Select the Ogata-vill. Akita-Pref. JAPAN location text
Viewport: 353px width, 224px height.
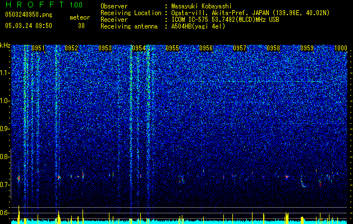pos(250,13)
